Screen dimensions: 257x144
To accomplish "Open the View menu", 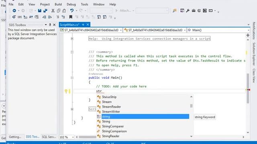I will 32,4.
